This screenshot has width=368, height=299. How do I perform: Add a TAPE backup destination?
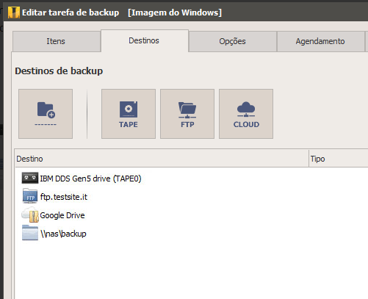coord(129,114)
